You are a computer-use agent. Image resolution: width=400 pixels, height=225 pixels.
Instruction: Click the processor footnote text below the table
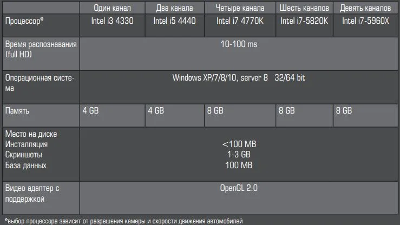click(x=123, y=221)
